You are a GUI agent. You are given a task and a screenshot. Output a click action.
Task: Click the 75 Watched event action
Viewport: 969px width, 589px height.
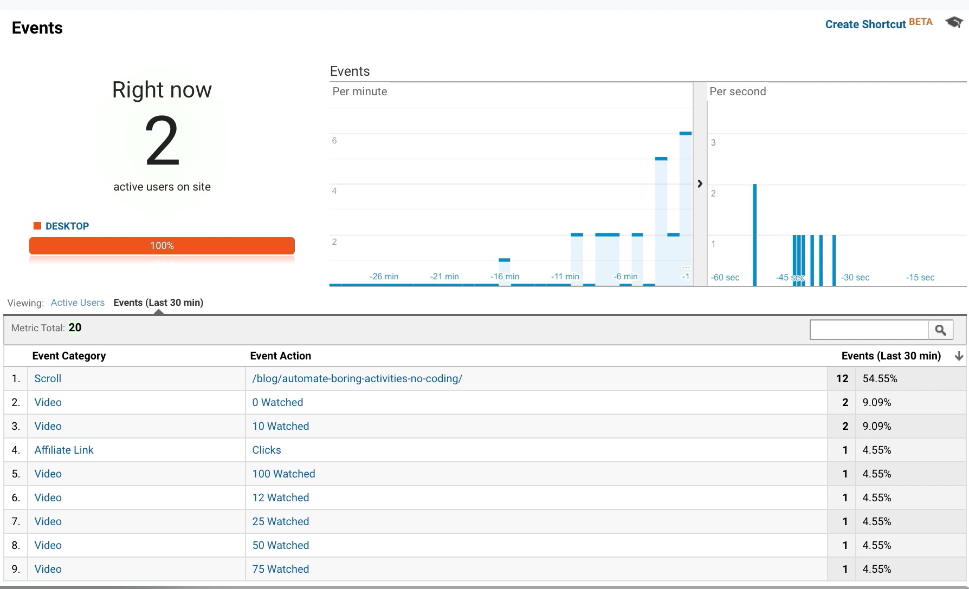click(x=281, y=569)
